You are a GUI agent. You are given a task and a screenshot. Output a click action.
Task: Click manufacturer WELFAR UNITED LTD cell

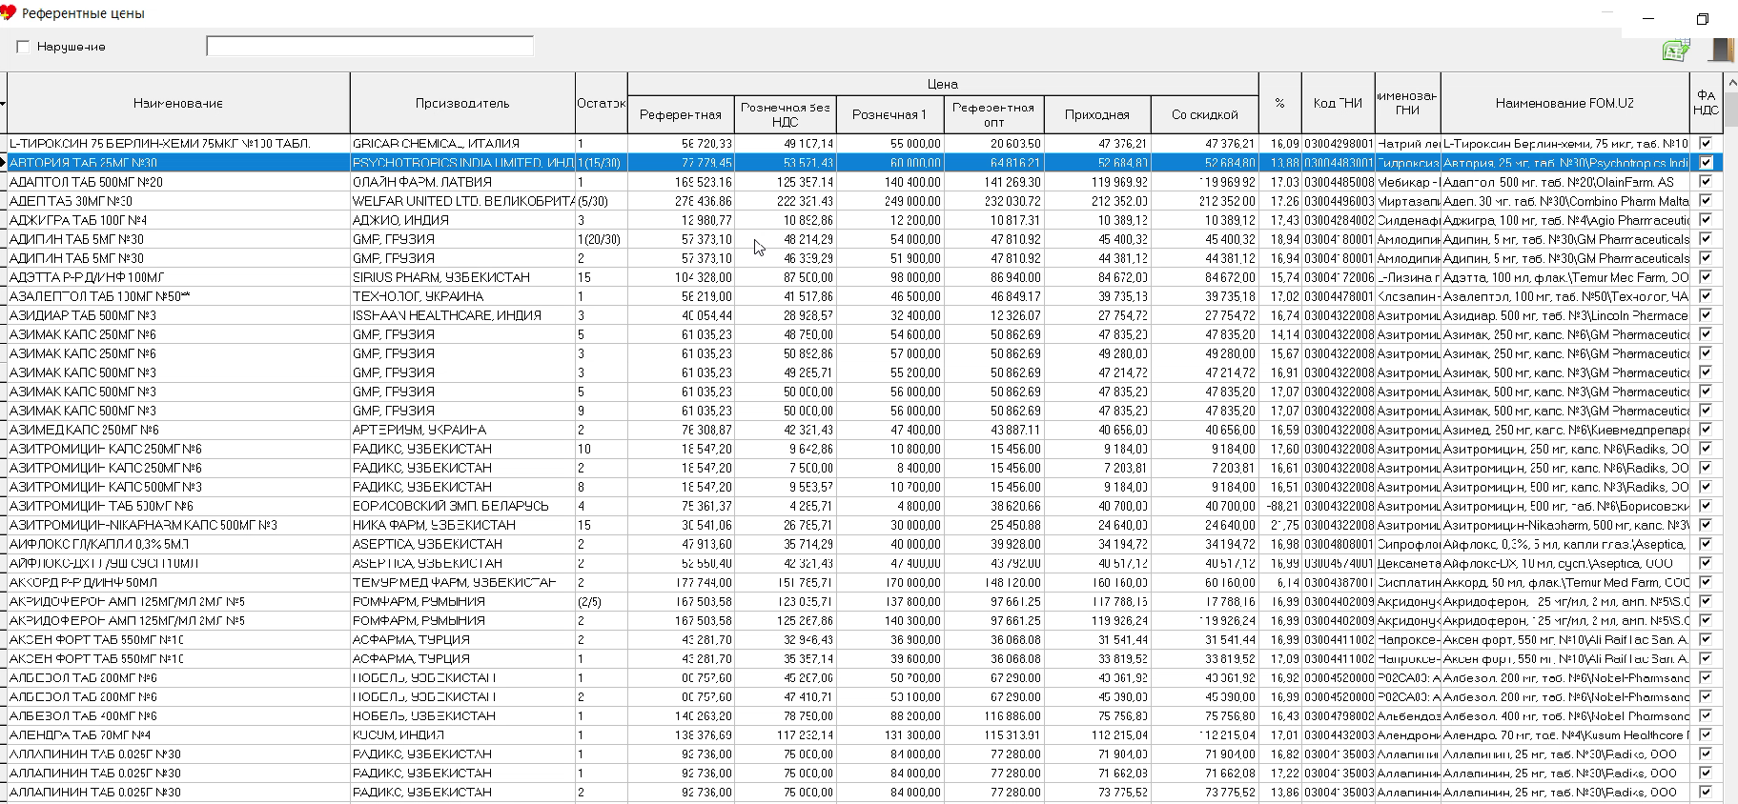tap(462, 201)
